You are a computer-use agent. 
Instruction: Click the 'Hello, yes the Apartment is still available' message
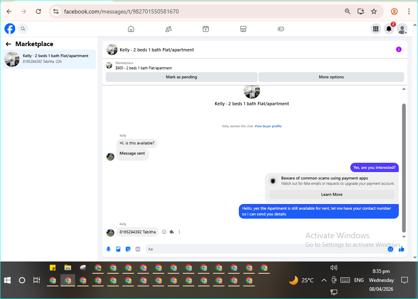318,211
